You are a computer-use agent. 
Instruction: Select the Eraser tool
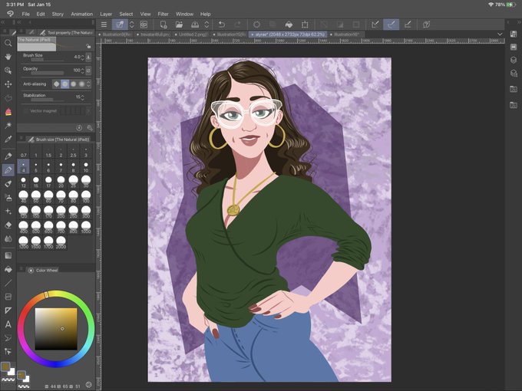click(8, 225)
